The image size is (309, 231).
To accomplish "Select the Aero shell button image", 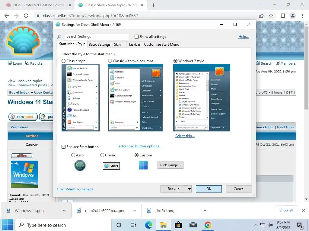I will point(80,165).
